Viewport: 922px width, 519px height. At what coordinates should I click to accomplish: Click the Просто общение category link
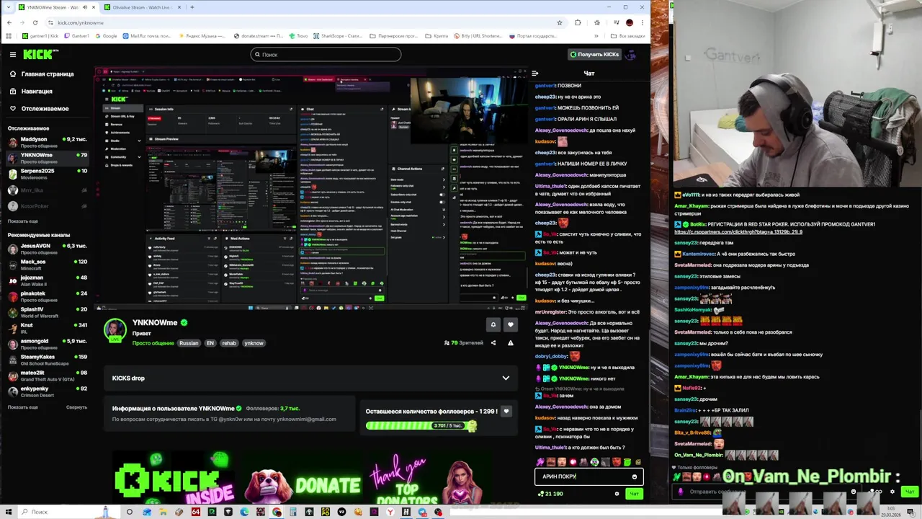click(153, 343)
